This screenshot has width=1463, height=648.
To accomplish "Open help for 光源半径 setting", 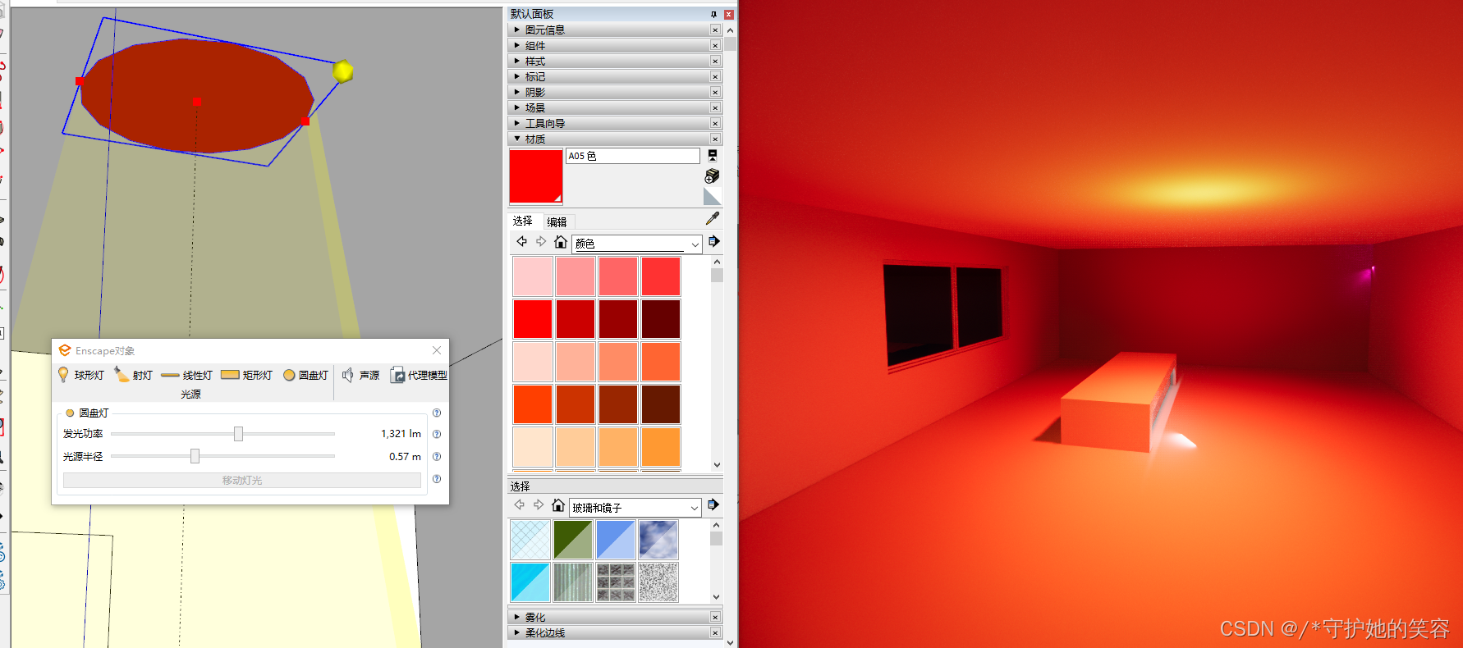I will pos(437,456).
